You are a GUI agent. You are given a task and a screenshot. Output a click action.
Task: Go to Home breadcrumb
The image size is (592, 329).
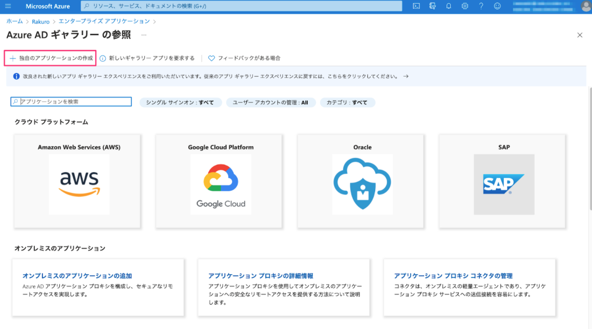coord(15,21)
